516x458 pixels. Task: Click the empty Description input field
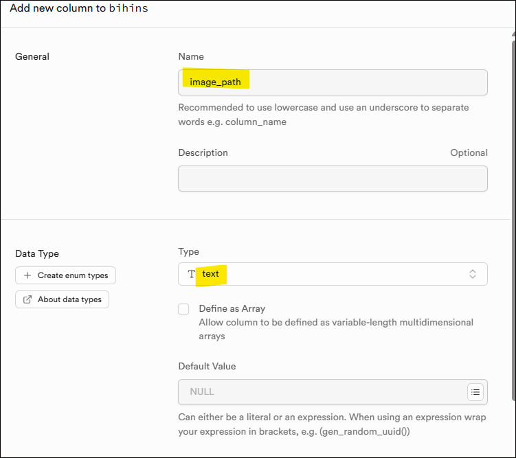coord(333,179)
